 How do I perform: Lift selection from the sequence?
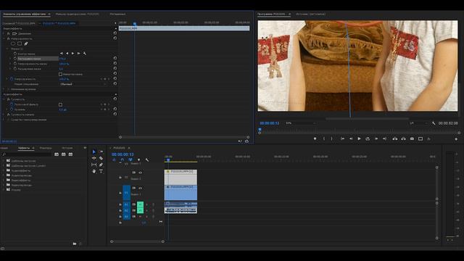pyautogui.click(x=394, y=138)
